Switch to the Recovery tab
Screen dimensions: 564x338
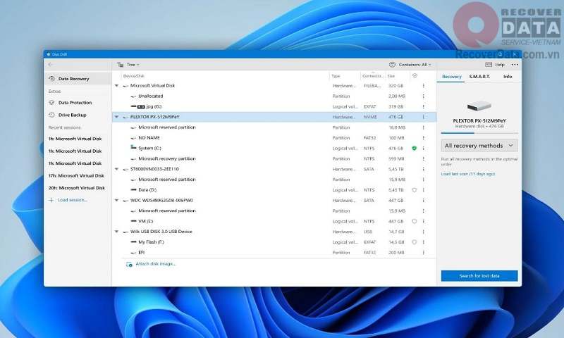click(451, 77)
